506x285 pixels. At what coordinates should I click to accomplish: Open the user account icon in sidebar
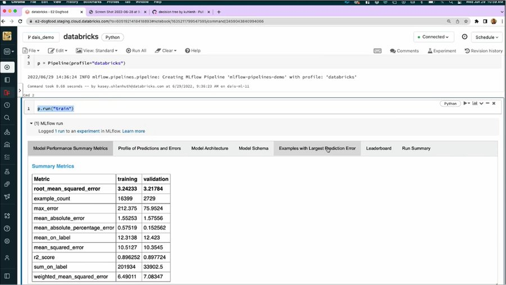click(x=7, y=257)
